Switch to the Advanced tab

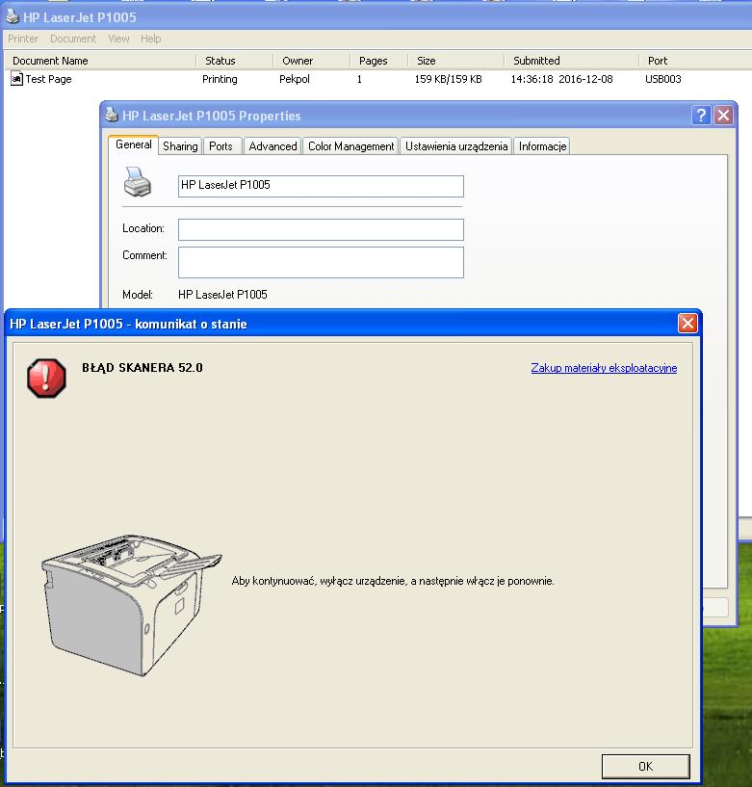(272, 146)
